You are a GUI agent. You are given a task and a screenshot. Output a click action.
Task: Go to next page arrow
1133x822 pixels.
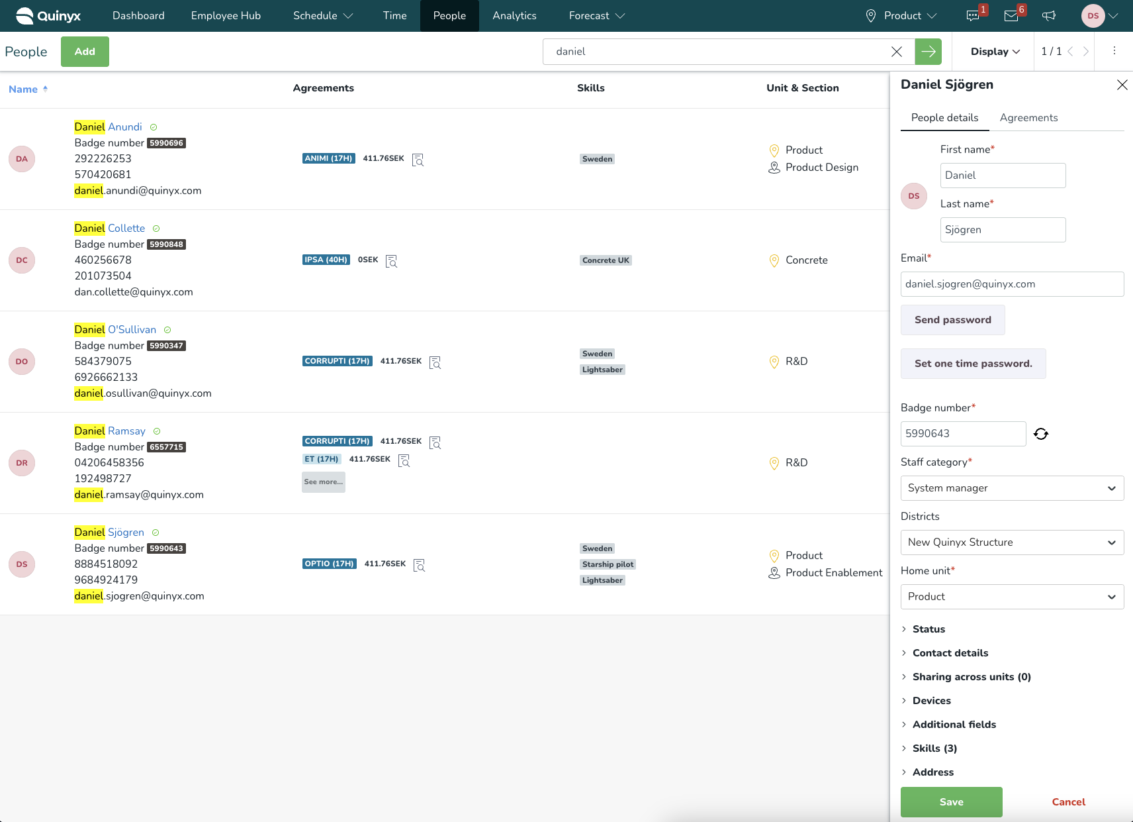tap(1086, 52)
